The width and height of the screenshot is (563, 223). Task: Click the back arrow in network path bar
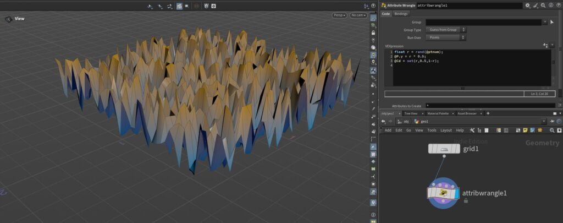[x=383, y=121]
